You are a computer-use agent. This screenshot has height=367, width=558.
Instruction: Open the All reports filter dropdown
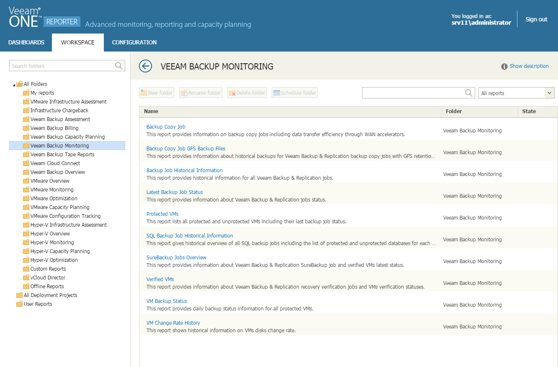pyautogui.click(x=516, y=93)
